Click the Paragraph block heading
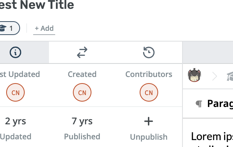 click(220, 104)
